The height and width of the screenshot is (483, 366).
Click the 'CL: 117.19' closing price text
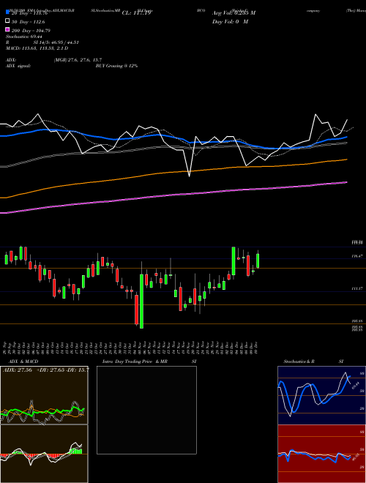click(x=136, y=13)
